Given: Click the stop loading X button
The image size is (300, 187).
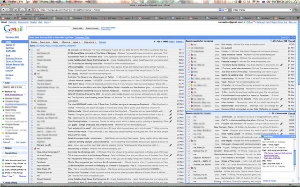Looking at the screenshot, I should 22,10.
